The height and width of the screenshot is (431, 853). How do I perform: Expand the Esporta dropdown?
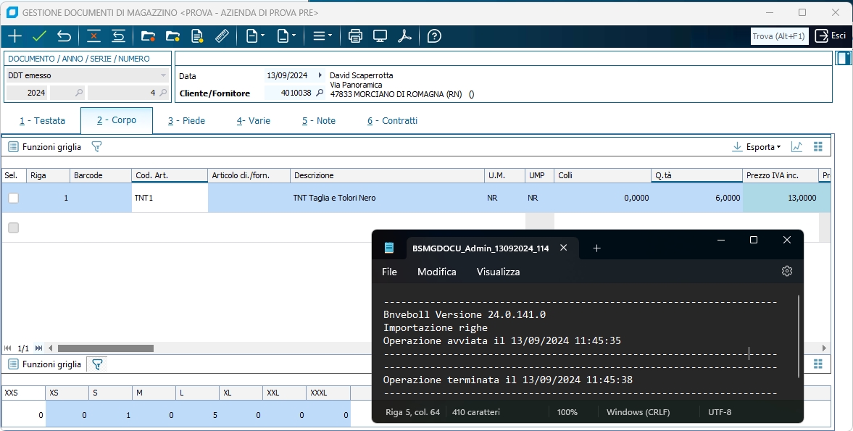[x=764, y=147]
